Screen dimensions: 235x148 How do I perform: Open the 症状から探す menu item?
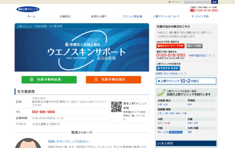tap(99, 16)
